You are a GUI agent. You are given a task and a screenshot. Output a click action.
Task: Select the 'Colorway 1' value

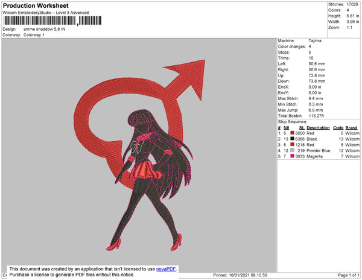(x=34, y=35)
